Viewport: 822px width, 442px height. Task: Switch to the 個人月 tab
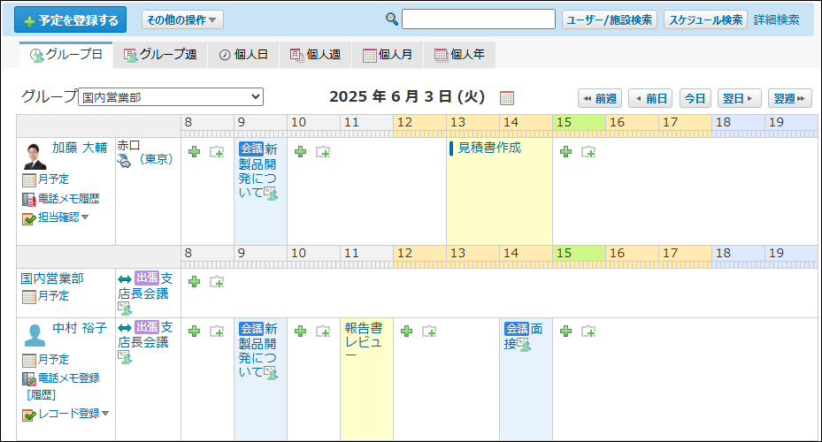pyautogui.click(x=387, y=55)
